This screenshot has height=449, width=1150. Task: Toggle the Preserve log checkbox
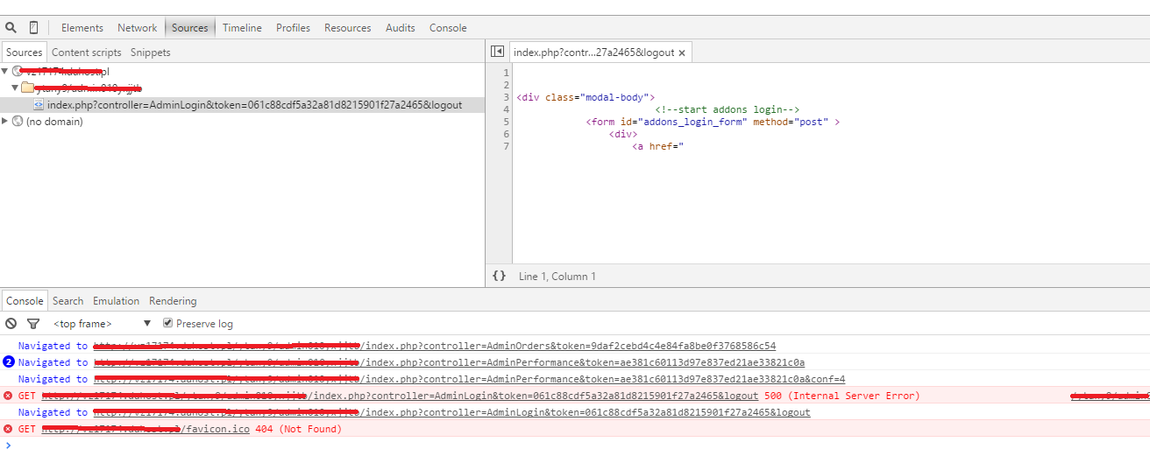(168, 323)
